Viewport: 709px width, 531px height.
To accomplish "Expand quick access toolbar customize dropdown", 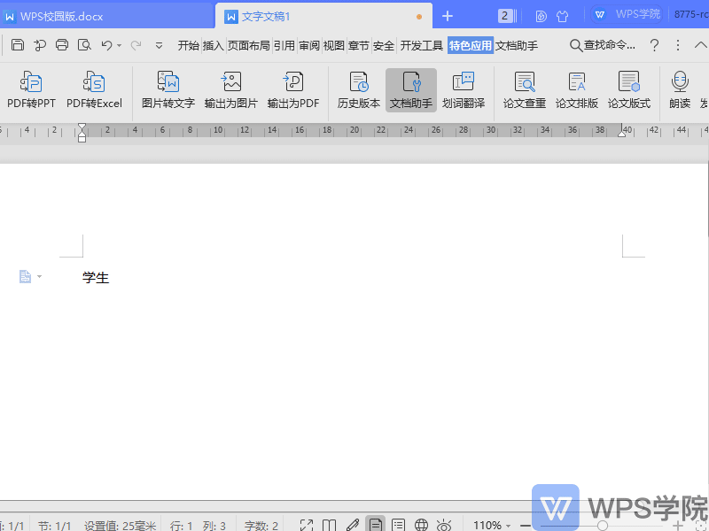I will pos(159,45).
